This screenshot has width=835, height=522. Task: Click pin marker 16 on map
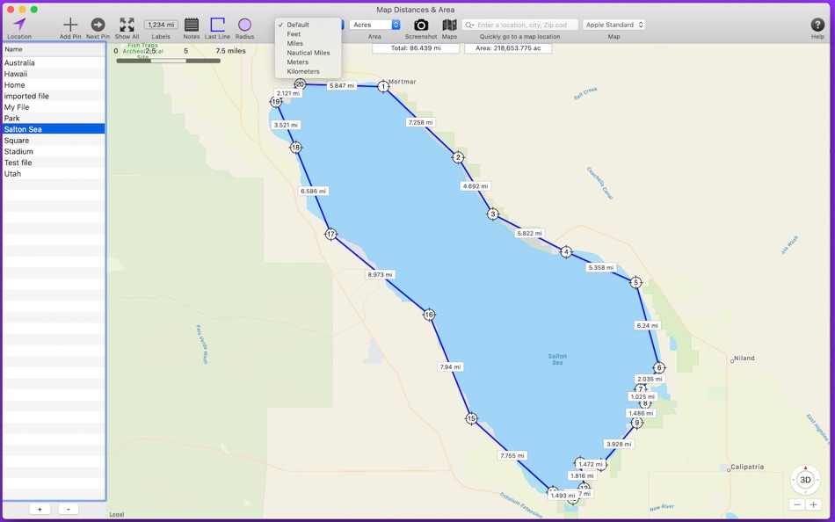[429, 315]
